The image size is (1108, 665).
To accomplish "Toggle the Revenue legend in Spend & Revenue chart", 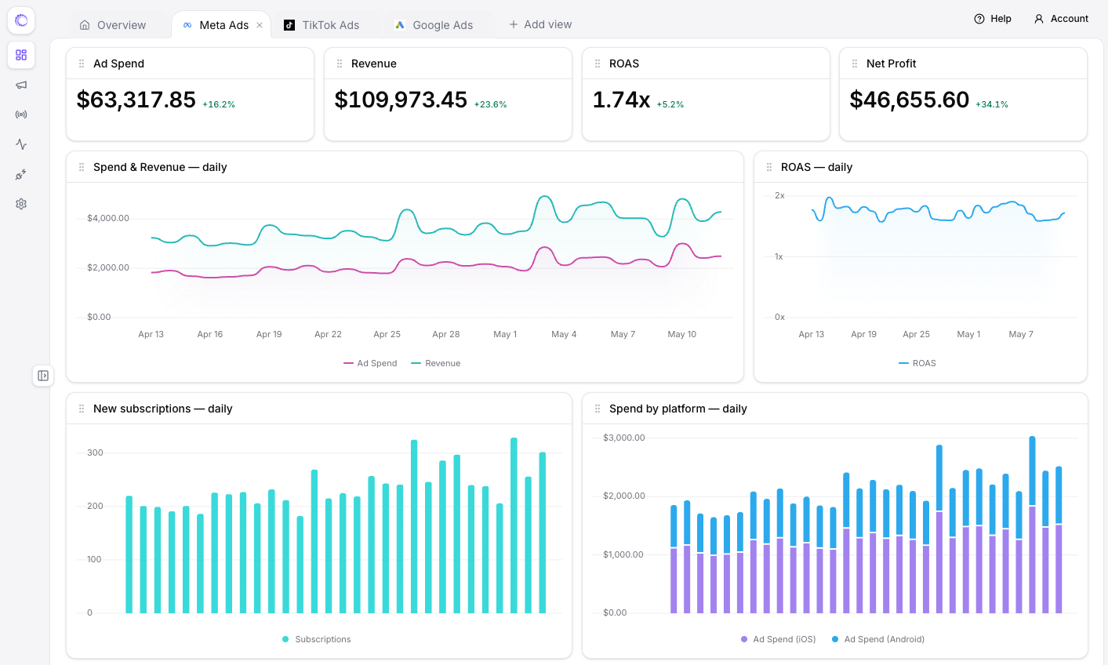I will pos(436,363).
